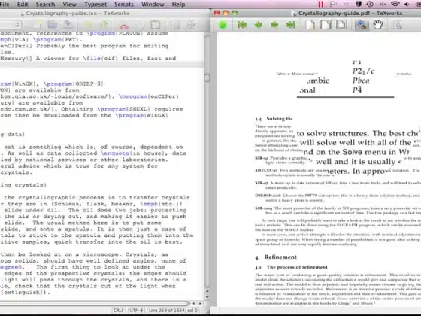
Task: Click Redo icon in editor toolbar
Action: coord(104,25)
